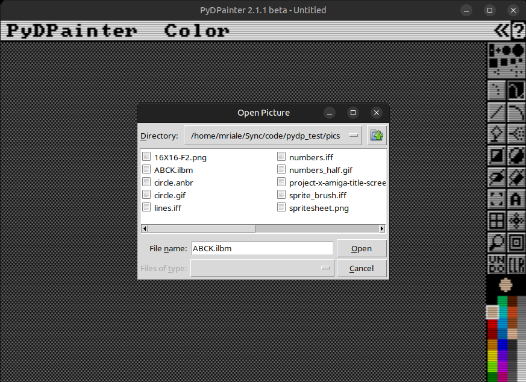This screenshot has width=526, height=382.
Task: Click the File name input field
Action: (262, 248)
